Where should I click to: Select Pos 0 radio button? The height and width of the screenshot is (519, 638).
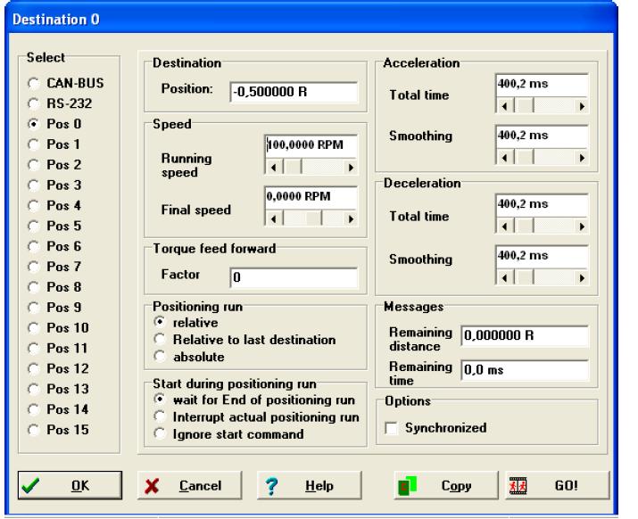coord(33,124)
